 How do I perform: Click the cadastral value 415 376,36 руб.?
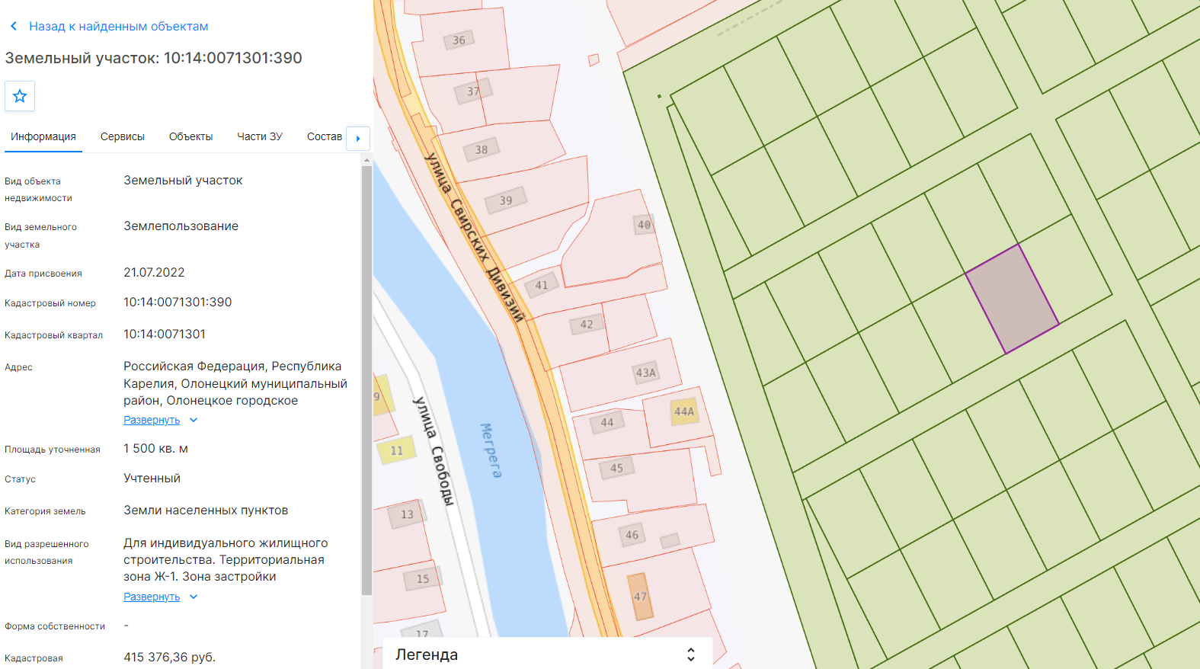point(170,658)
